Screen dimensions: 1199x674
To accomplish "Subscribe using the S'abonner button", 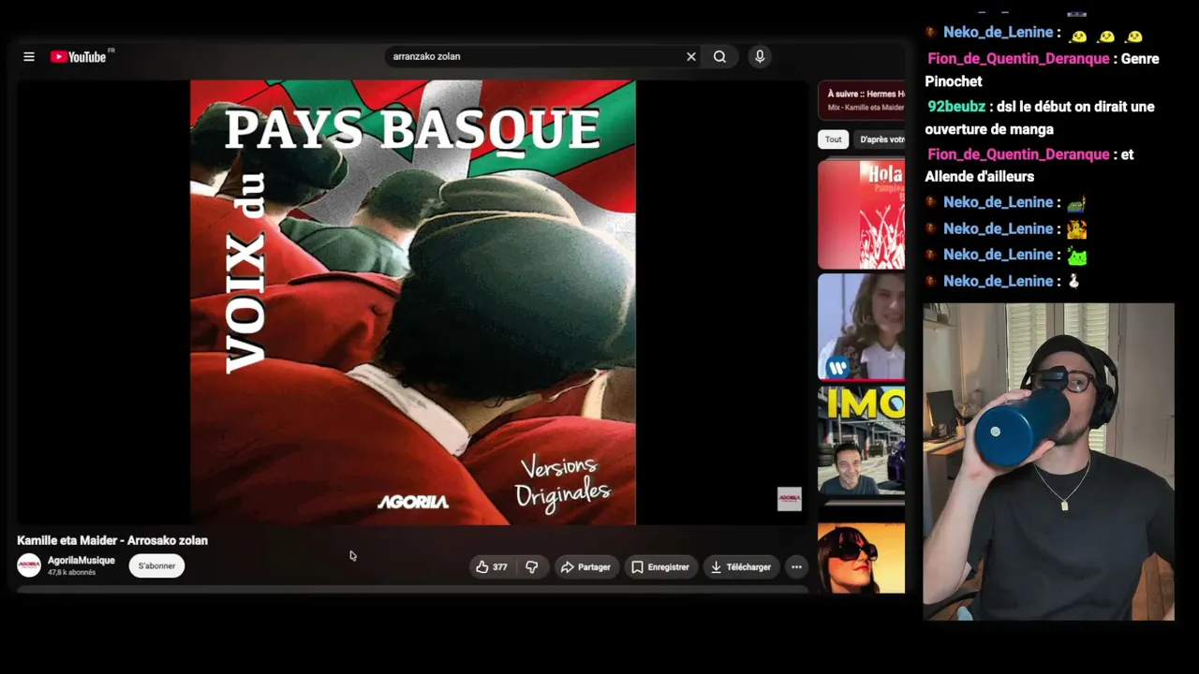I will (156, 565).
